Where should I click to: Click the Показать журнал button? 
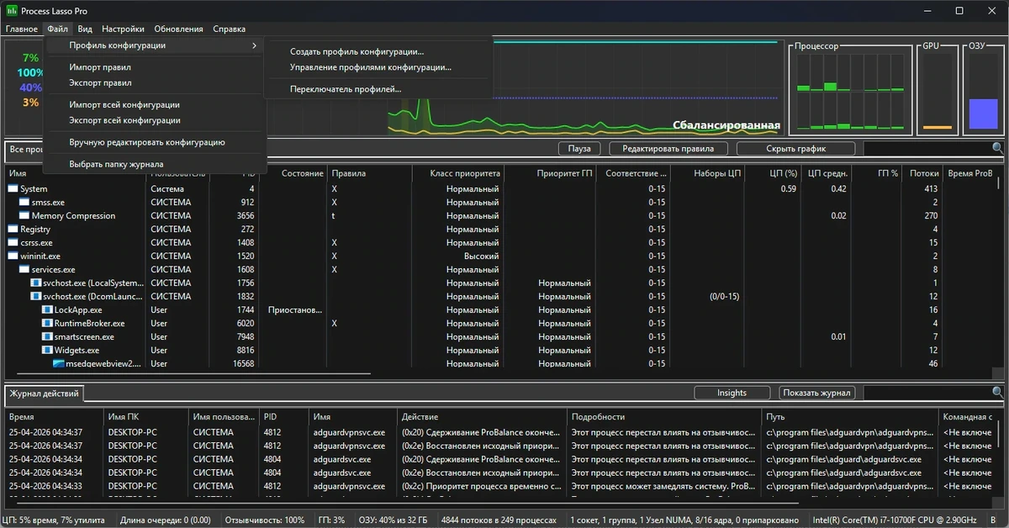point(817,393)
